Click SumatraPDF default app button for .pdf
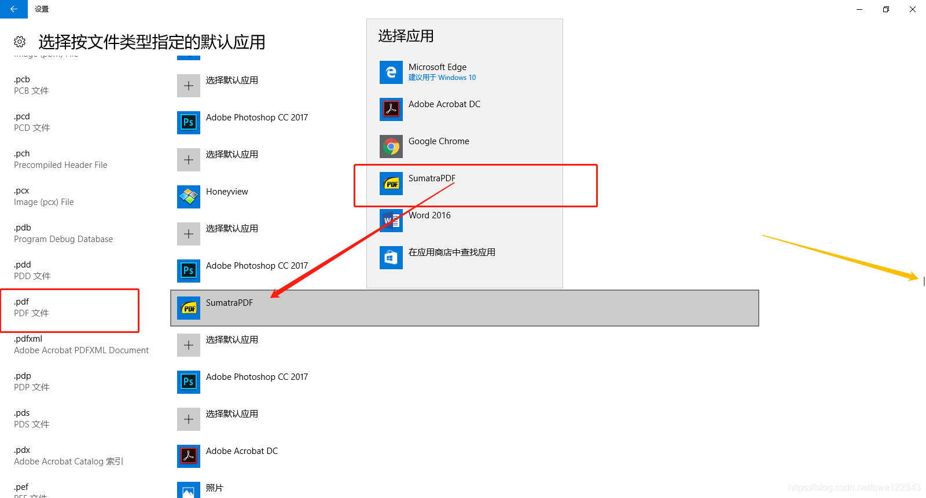Screen dimensions: 926x498 pyautogui.click(x=465, y=308)
